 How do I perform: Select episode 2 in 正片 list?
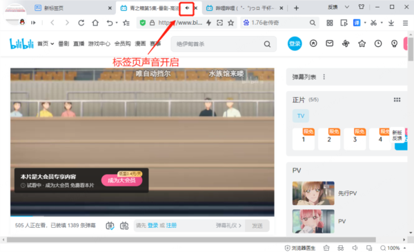click(329, 139)
